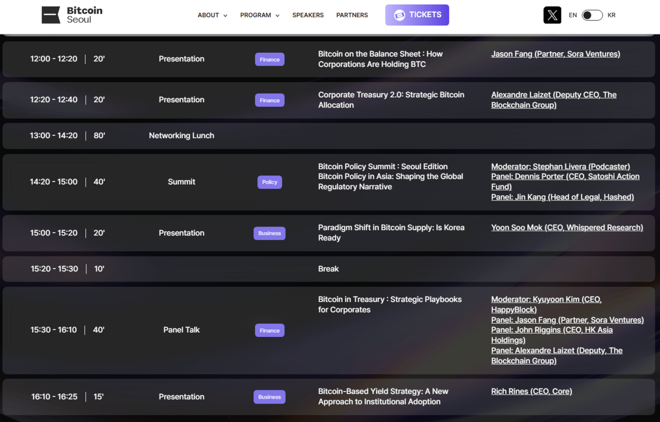This screenshot has height=422, width=660.
Task: Click the 'Summit' session type
Action: click(x=181, y=182)
